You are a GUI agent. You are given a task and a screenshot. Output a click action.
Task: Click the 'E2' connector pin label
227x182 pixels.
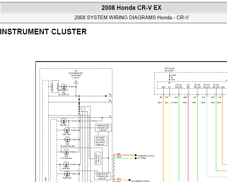(x=195, y=97)
